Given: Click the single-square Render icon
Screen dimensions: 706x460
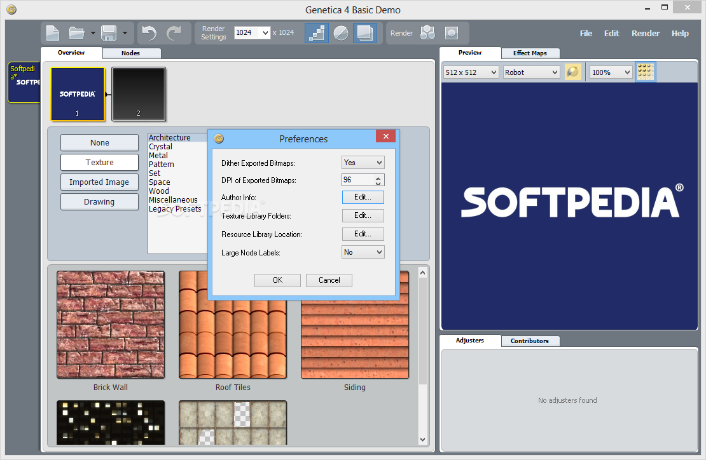Looking at the screenshot, I should (x=452, y=33).
